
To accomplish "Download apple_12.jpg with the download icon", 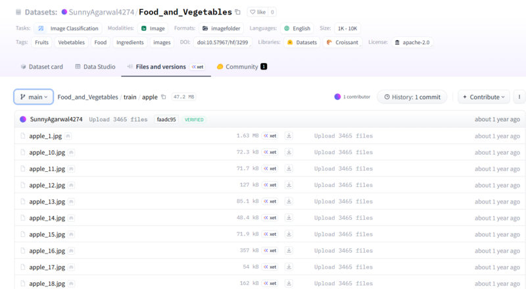I will pyautogui.click(x=289, y=185).
